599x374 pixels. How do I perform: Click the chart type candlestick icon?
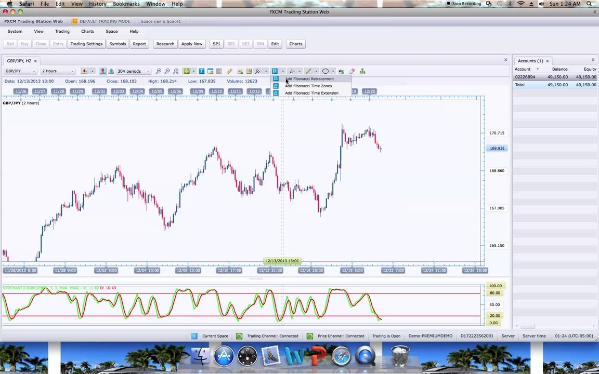click(x=84, y=71)
